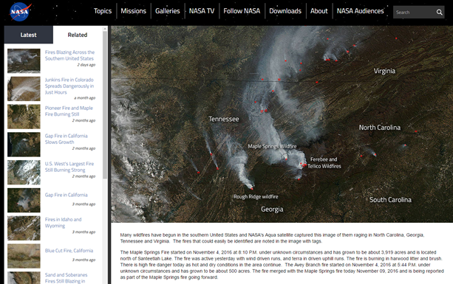453x284 pixels.
Task: Click thumbnail for Fires Blazing Across Southern US
Action: (24, 60)
